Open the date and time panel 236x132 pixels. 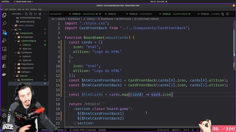click(x=157, y=1)
